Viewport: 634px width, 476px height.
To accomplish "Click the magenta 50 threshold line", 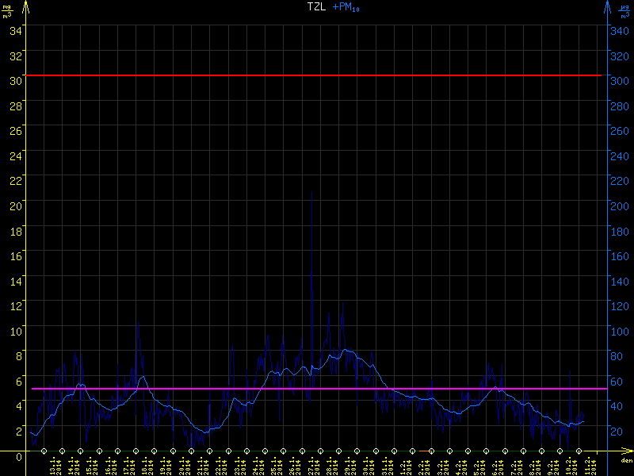I will 317,389.
